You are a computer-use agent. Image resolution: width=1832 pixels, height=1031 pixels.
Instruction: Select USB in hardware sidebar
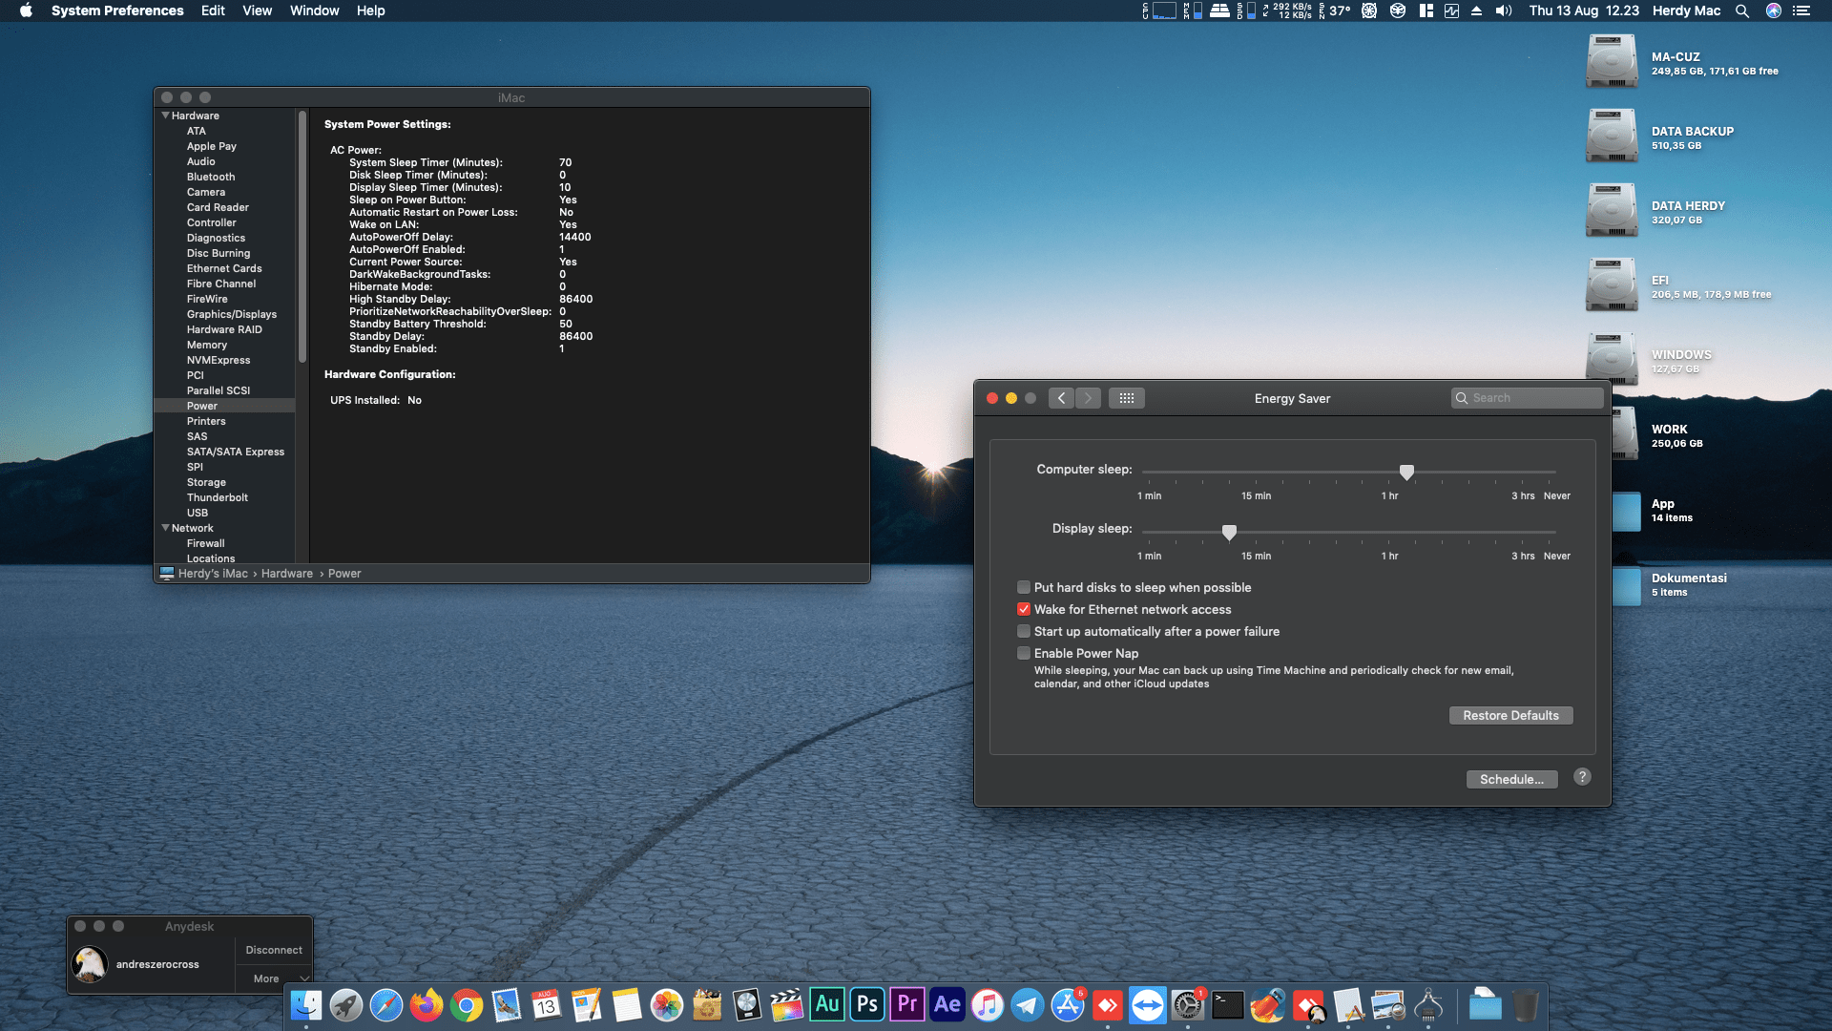pyautogui.click(x=198, y=513)
